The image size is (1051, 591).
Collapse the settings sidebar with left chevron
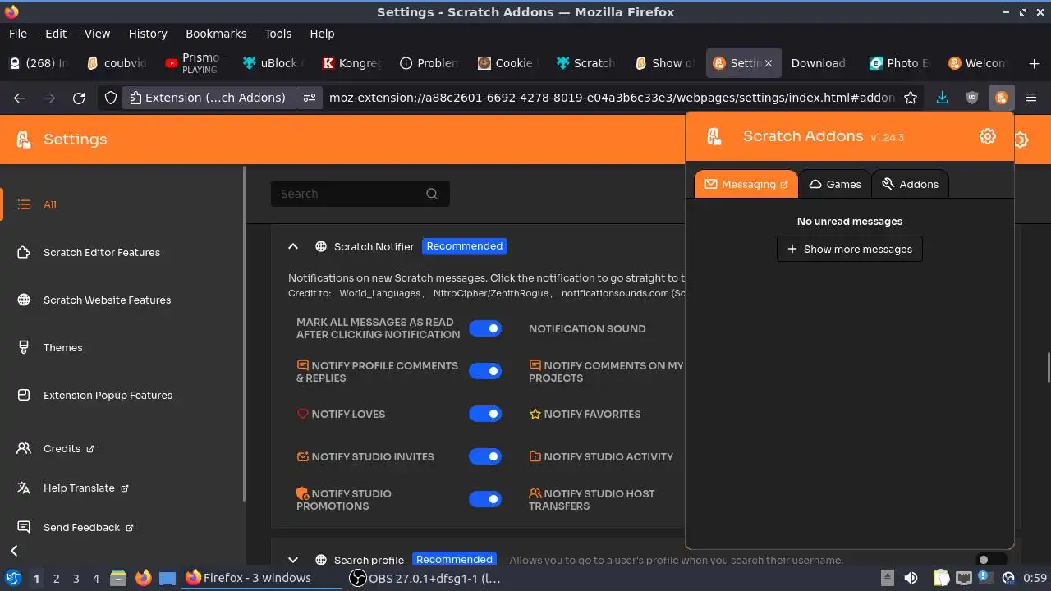point(14,551)
